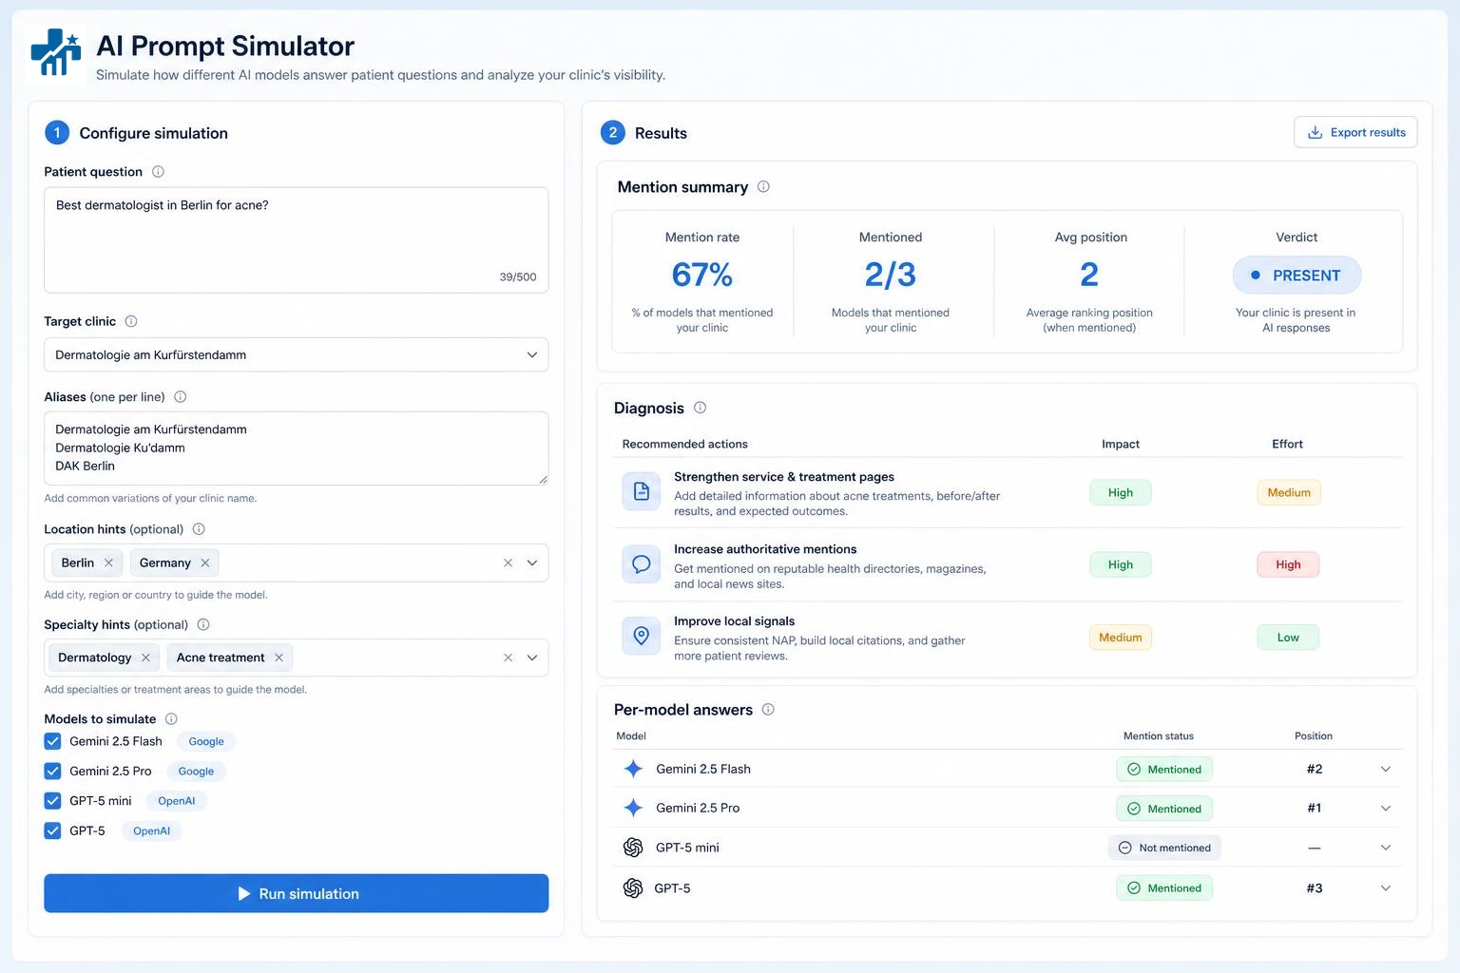The width and height of the screenshot is (1460, 973).
Task: Click OpenAI tag next to GPT-5 checkbox
Action: (x=151, y=830)
